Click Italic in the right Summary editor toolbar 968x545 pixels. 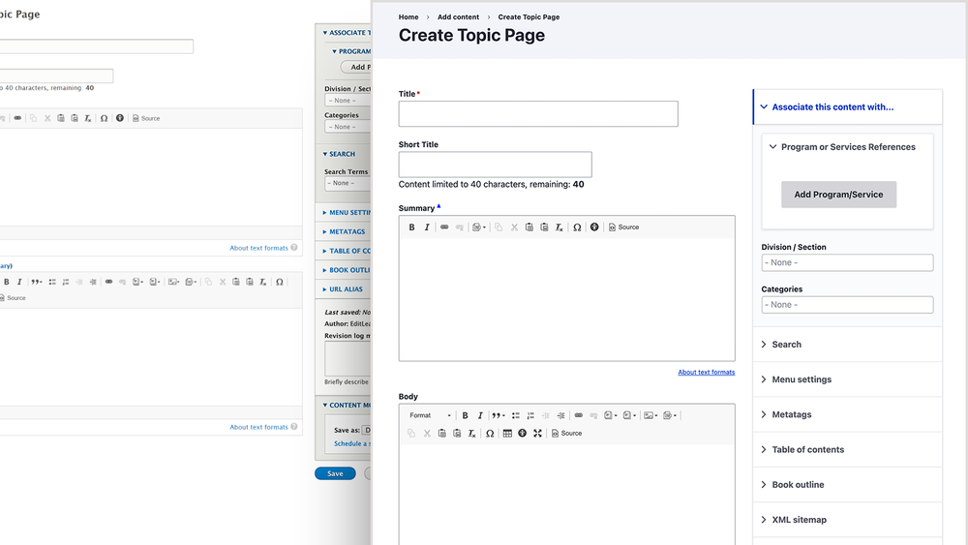click(427, 227)
